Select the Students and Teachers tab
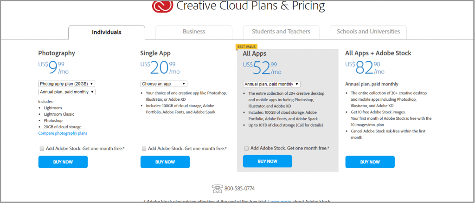The height and width of the screenshot is (203, 475). point(281,32)
